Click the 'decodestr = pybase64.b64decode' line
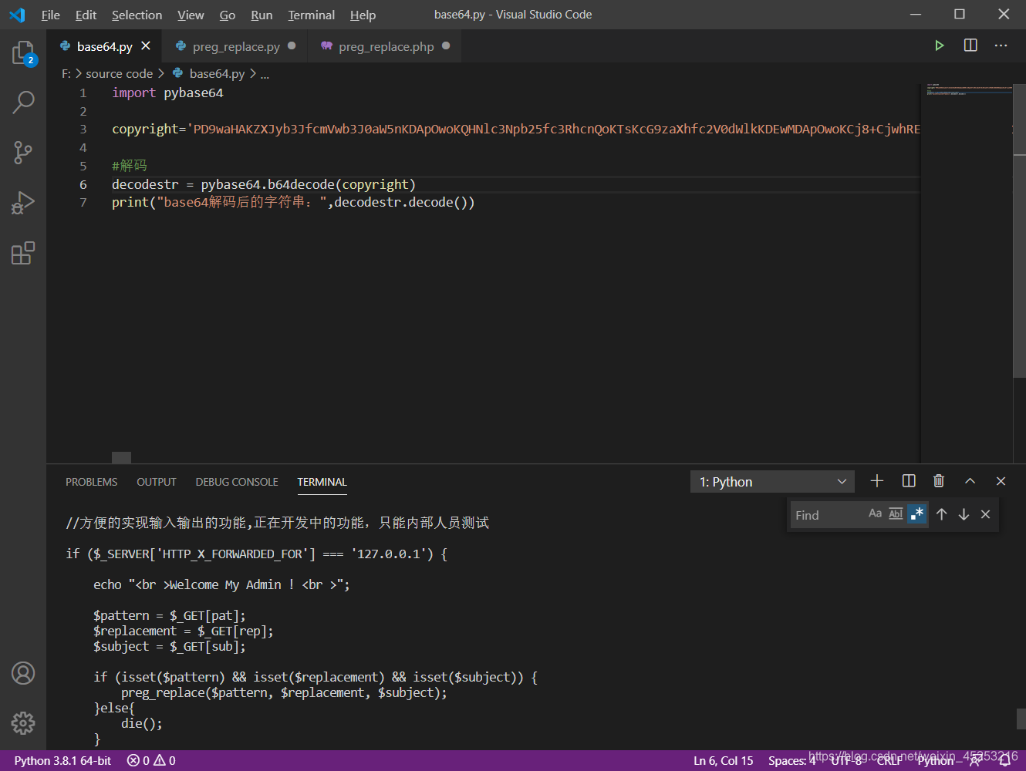1026x771 pixels. click(264, 184)
